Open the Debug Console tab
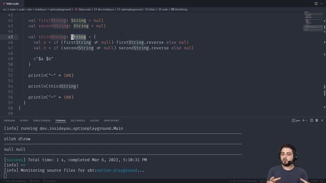 click(42, 120)
